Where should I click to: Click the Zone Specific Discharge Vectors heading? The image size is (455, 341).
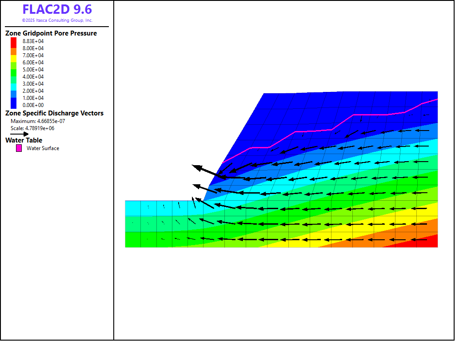coord(54,113)
